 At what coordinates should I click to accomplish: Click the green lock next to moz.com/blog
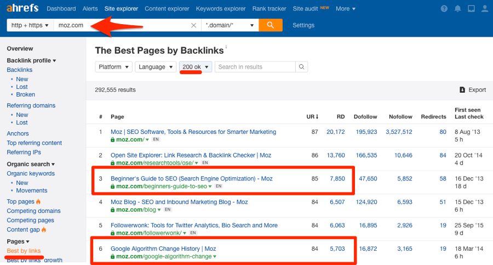click(112, 210)
